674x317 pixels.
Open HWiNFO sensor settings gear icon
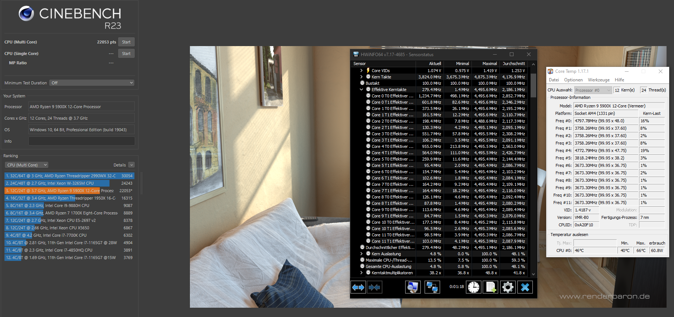pyautogui.click(x=508, y=287)
